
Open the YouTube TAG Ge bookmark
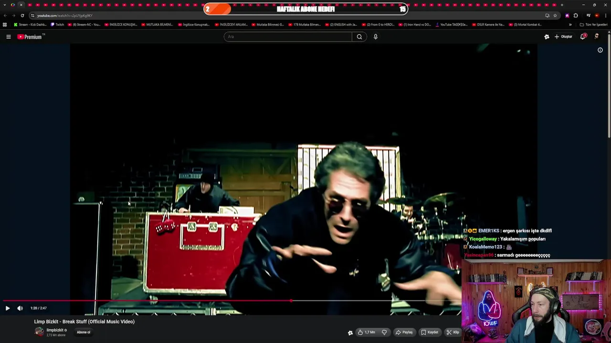(x=451, y=25)
